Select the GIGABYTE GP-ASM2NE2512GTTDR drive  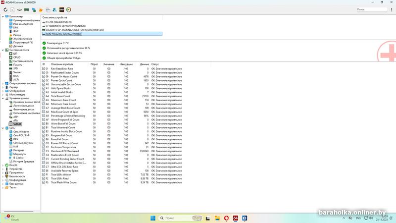(x=75, y=30)
